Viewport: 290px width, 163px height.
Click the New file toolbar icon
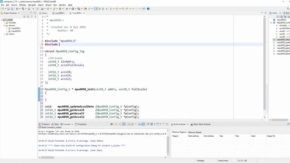tap(3, 9)
